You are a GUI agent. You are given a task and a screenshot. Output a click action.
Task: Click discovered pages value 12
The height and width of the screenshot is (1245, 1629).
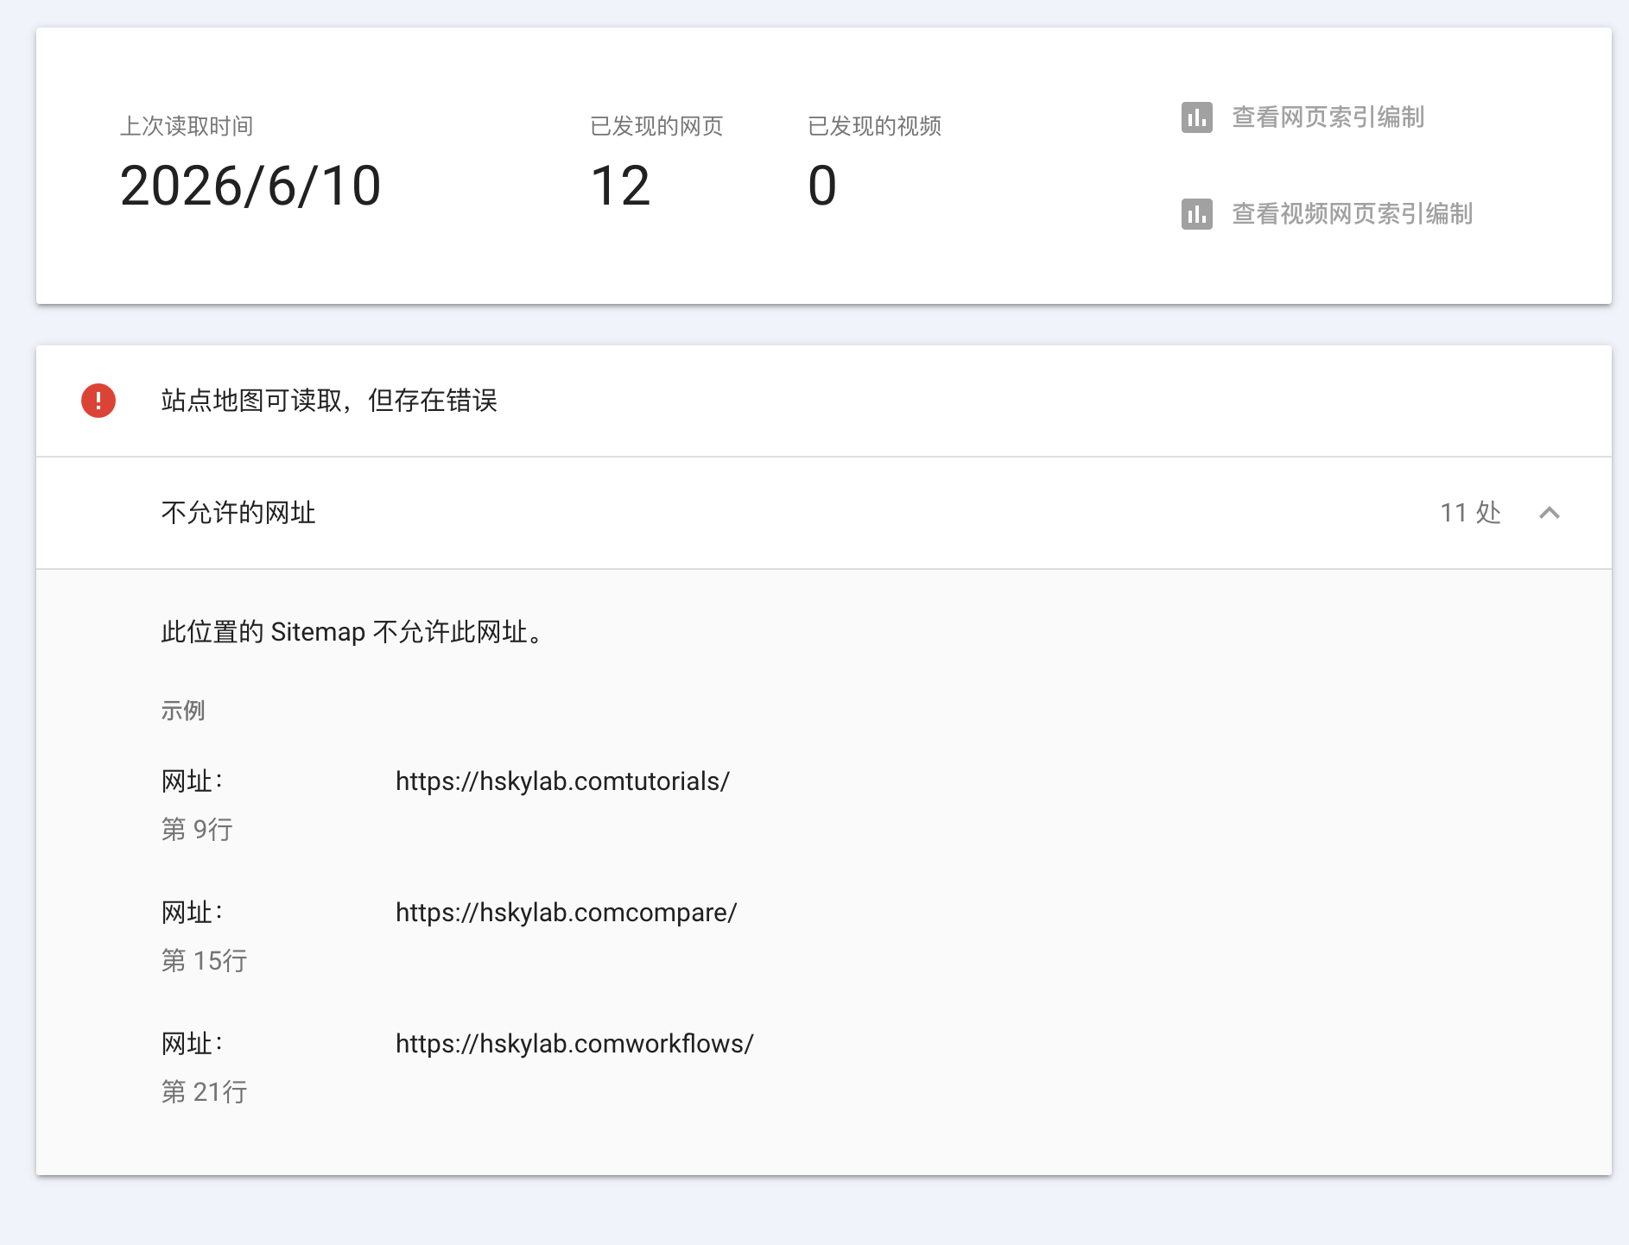620,186
